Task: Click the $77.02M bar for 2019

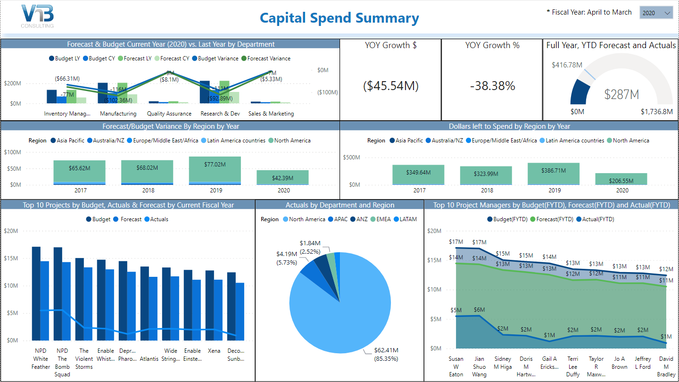Action: point(215,169)
